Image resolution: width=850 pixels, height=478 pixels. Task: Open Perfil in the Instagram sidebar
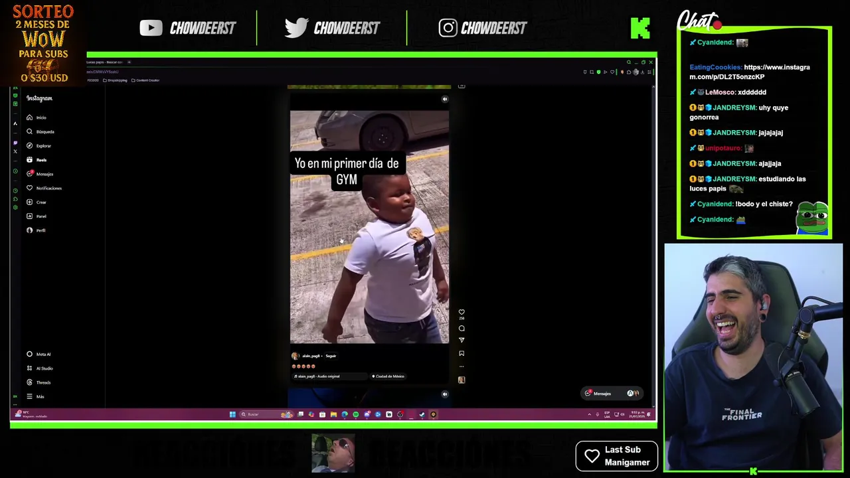(37, 230)
